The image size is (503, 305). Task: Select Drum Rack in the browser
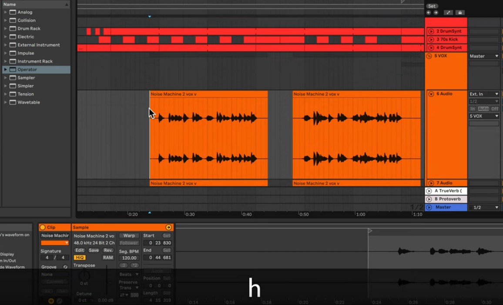(x=29, y=29)
